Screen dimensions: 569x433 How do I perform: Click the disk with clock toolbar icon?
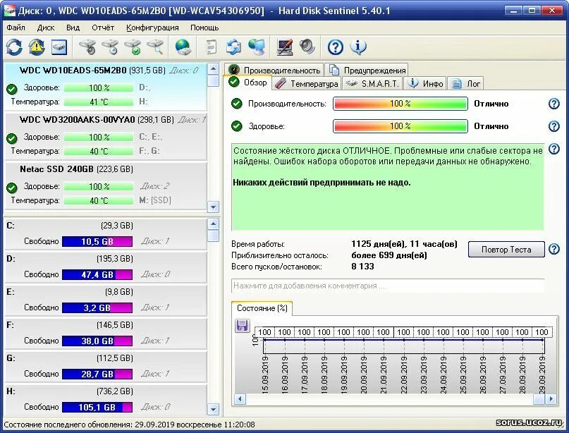[110, 47]
